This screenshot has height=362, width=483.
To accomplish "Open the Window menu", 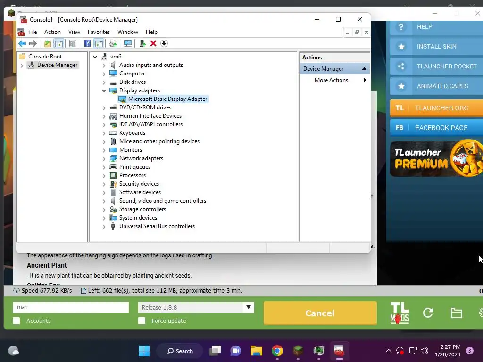I will tap(127, 32).
